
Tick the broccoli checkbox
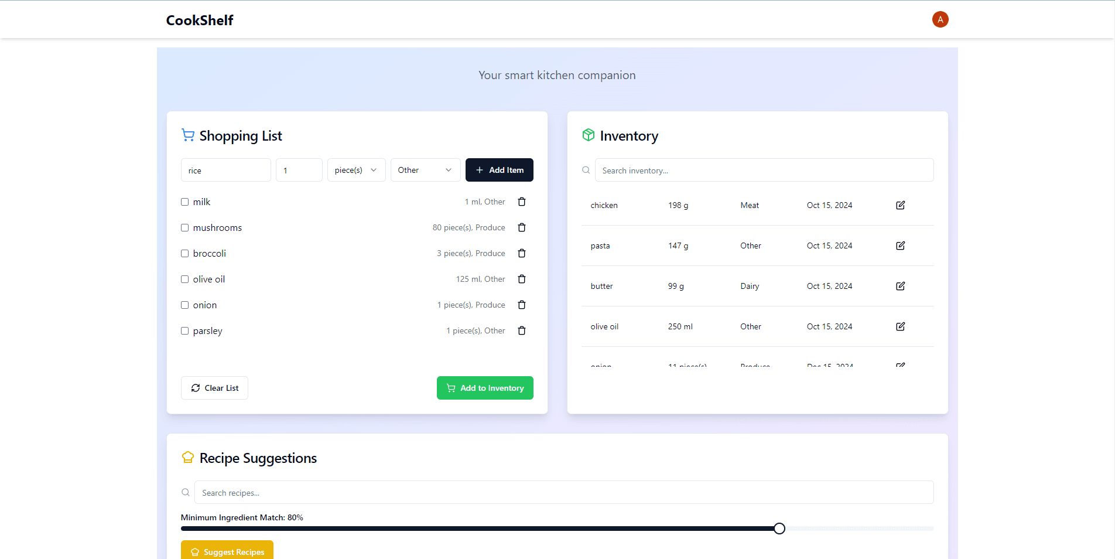click(185, 253)
